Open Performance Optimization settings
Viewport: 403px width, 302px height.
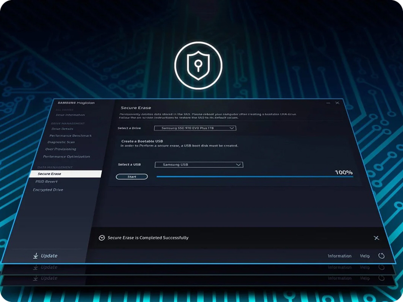pyautogui.click(x=66, y=157)
